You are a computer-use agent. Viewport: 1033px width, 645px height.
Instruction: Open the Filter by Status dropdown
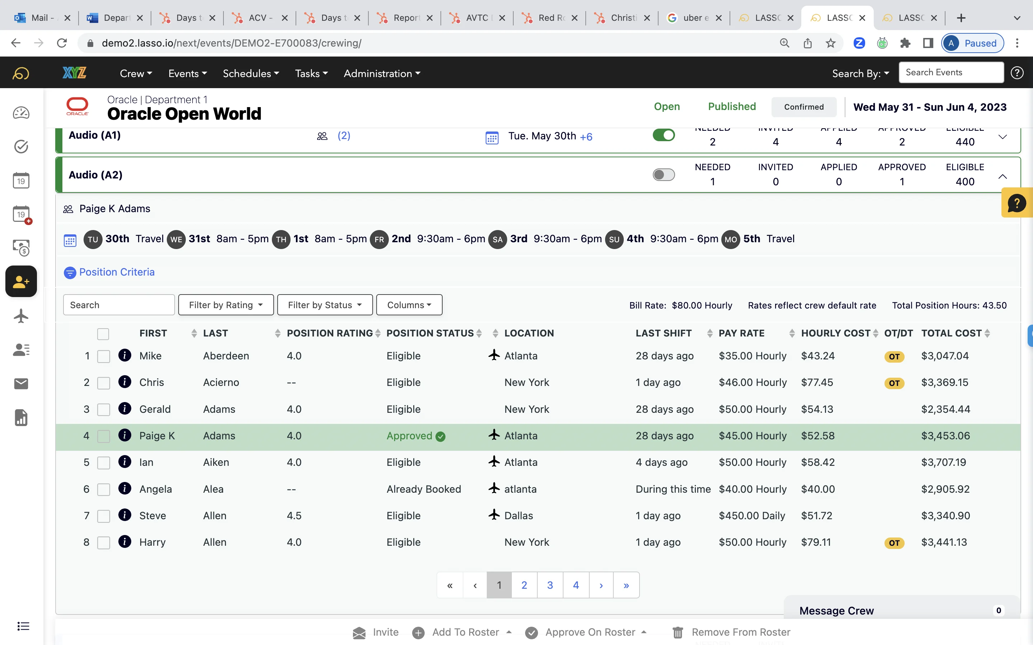pos(325,305)
